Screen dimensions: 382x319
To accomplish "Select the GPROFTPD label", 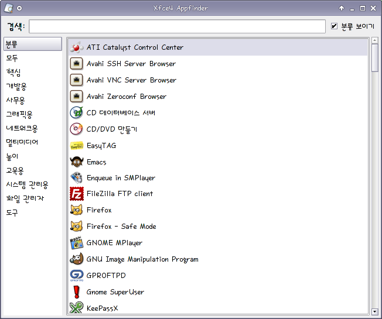I will click(x=106, y=276).
